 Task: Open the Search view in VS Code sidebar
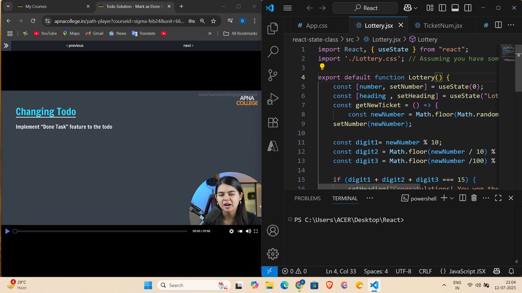tap(273, 52)
